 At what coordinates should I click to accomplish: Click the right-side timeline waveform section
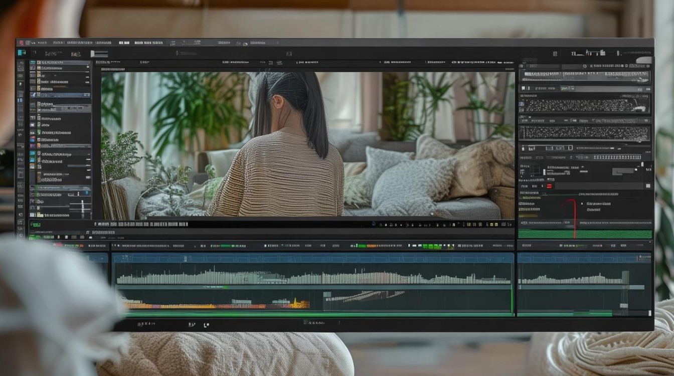click(x=584, y=283)
